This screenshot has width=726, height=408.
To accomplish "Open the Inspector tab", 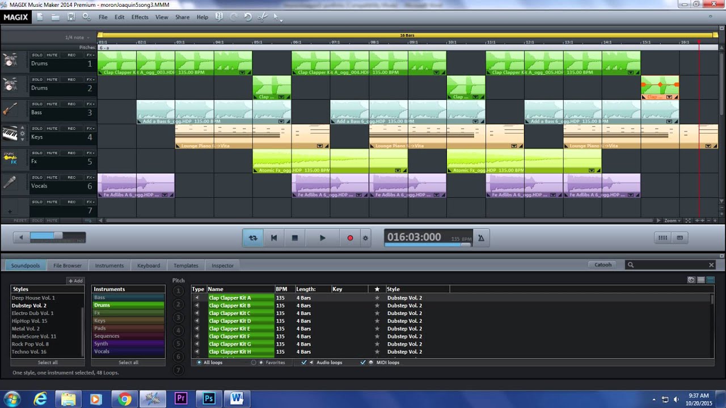I will (223, 265).
